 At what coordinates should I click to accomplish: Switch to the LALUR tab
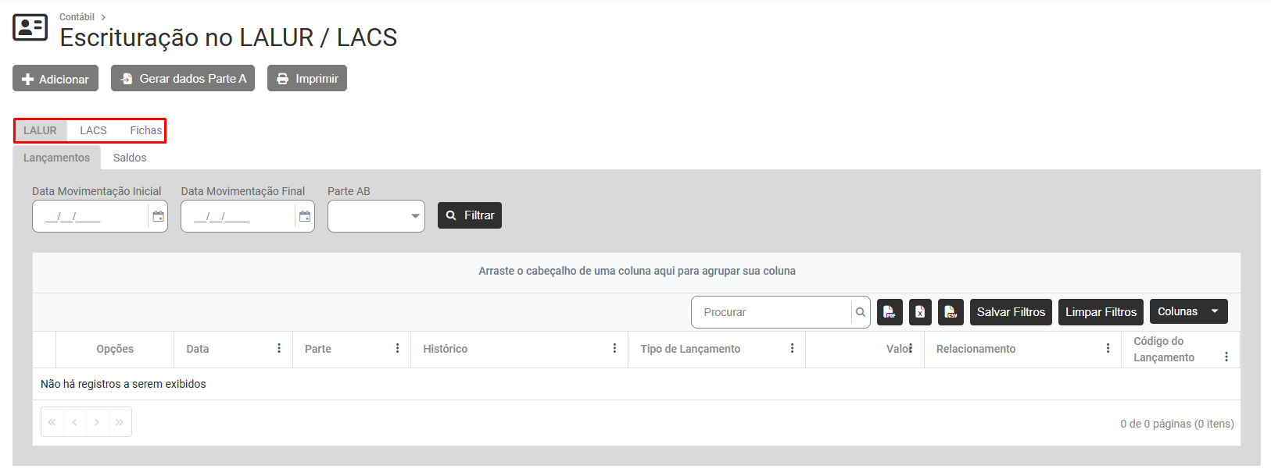(x=40, y=130)
